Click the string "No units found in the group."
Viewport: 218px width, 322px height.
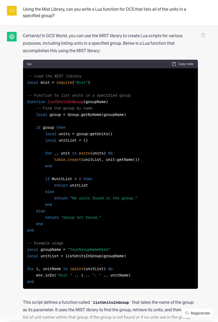(x=104, y=198)
